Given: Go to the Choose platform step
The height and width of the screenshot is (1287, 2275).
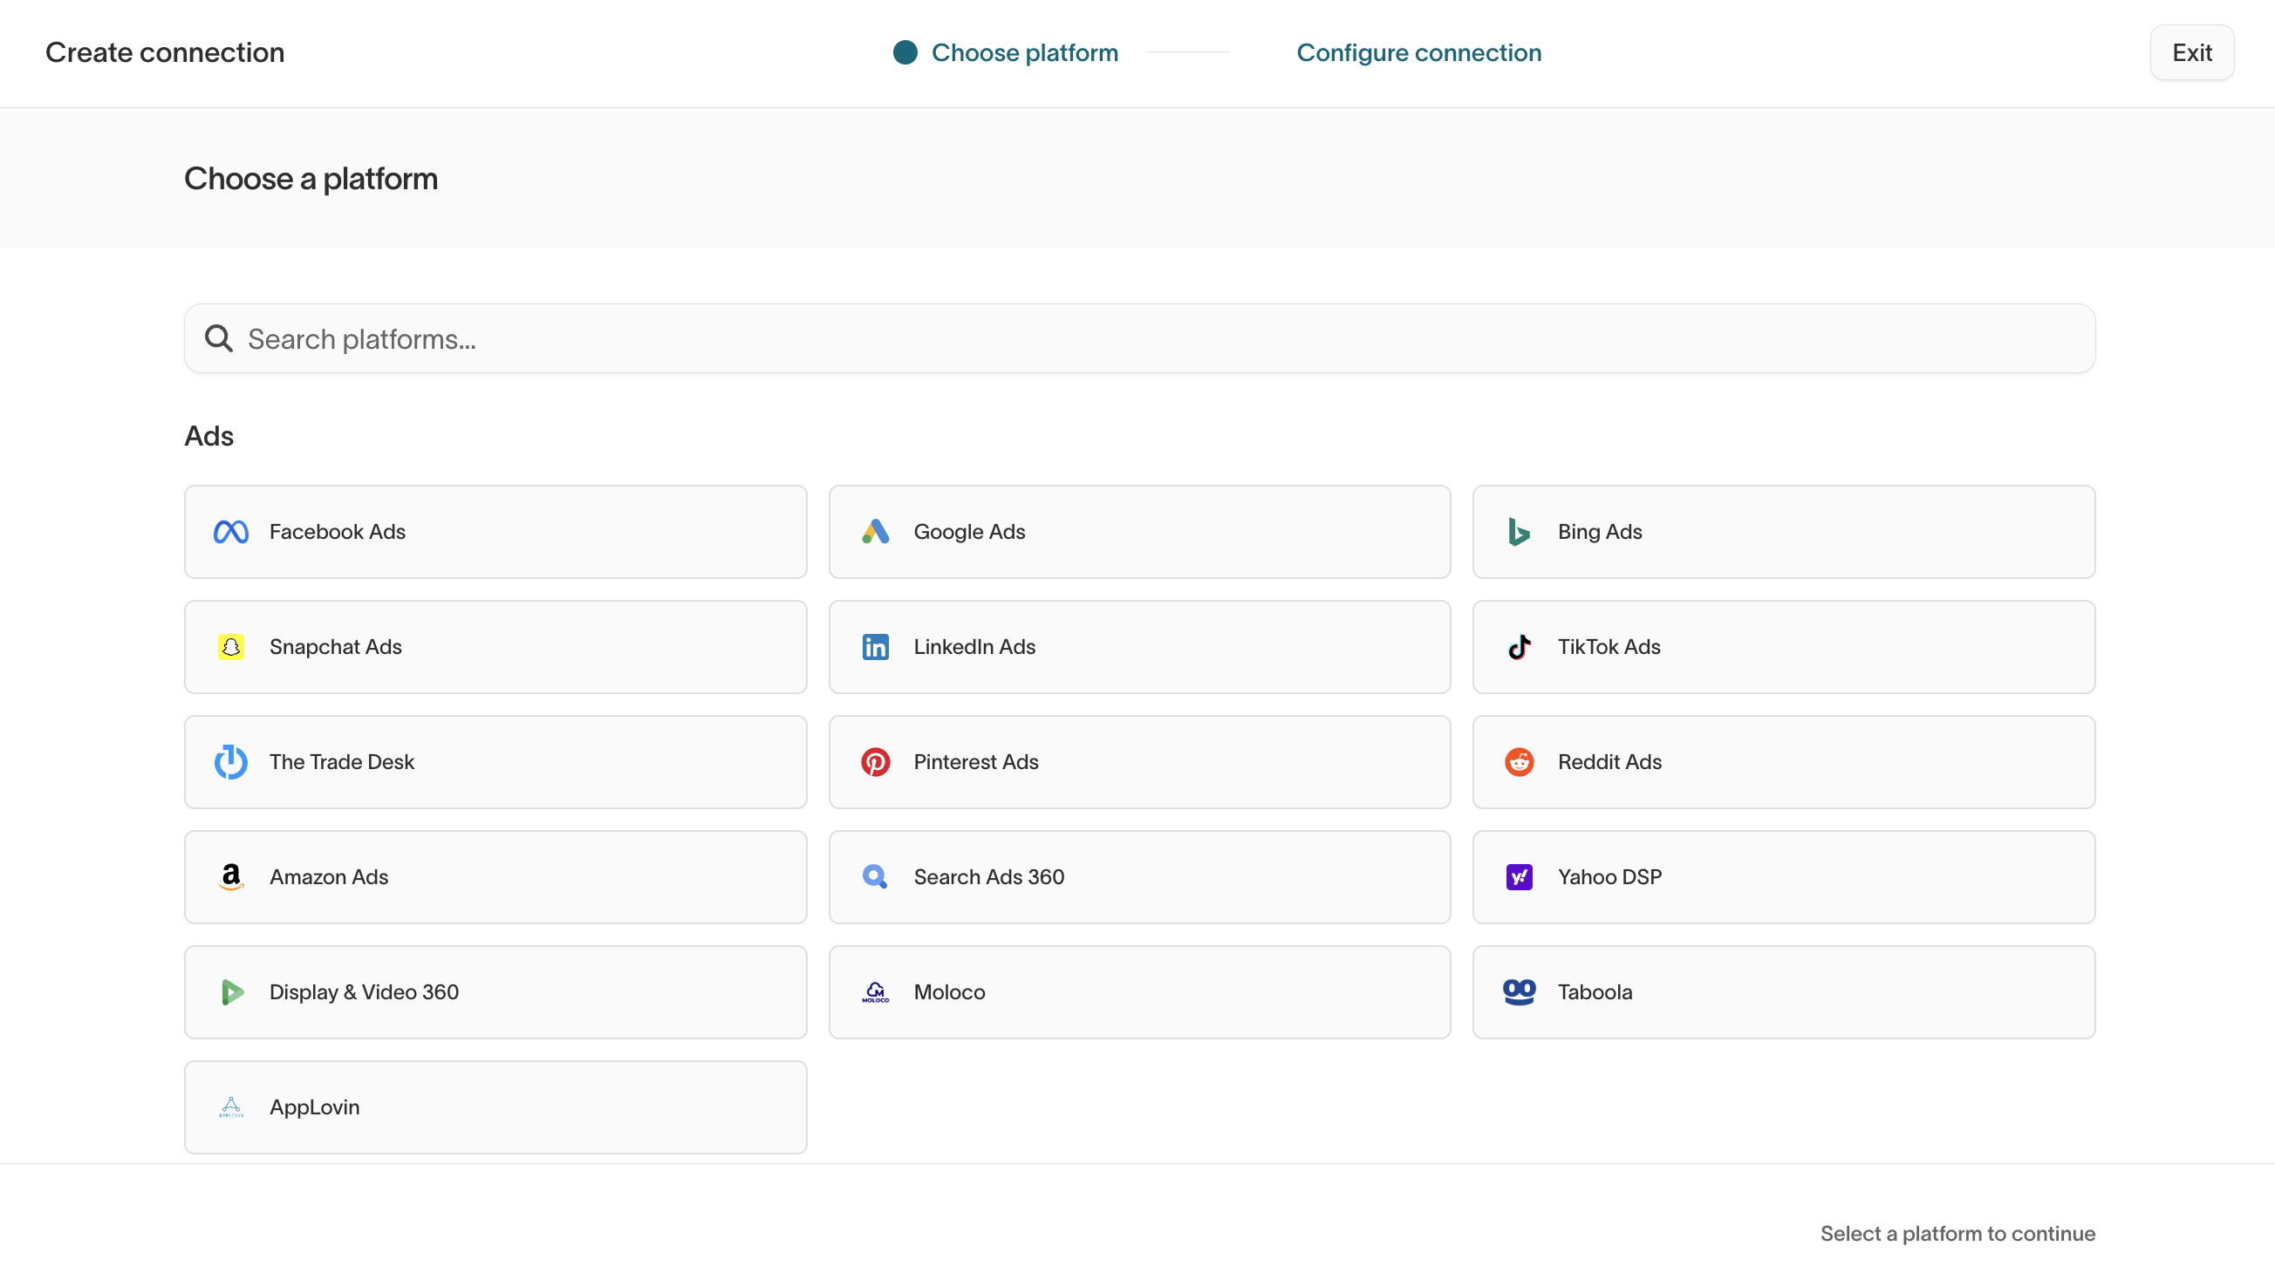Looking at the screenshot, I should click(1024, 52).
